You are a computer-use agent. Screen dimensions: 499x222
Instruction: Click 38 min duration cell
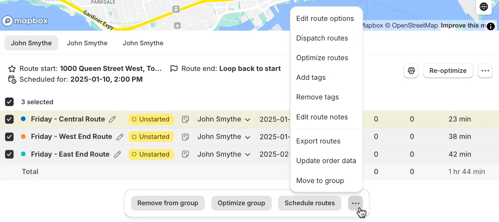[x=460, y=137]
